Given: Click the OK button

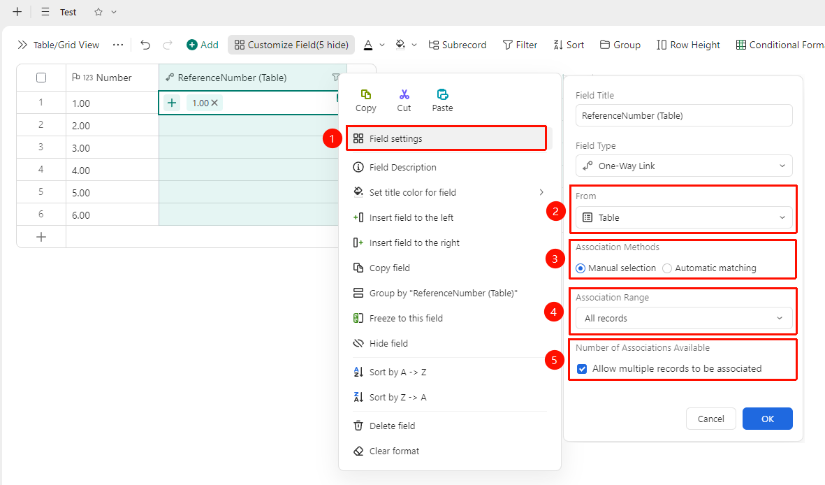Looking at the screenshot, I should (768, 419).
